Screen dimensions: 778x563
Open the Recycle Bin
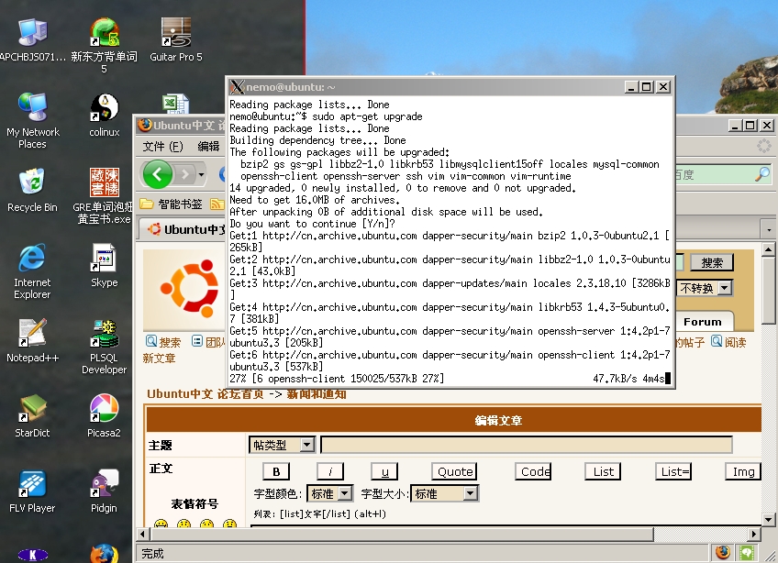tap(32, 190)
